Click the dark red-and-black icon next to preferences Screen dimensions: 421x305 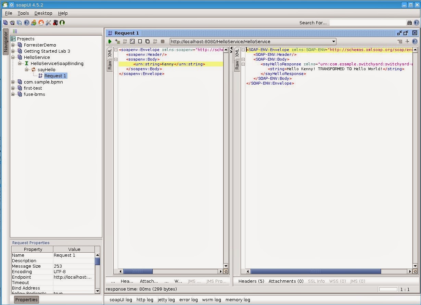pyautogui.click(x=55, y=23)
